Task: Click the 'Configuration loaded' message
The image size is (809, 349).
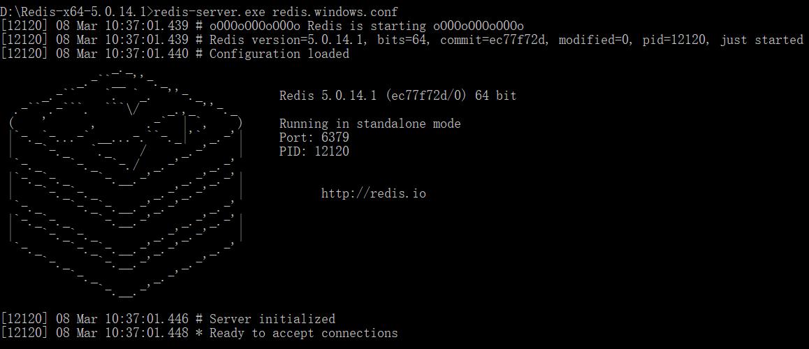Action: pos(279,54)
